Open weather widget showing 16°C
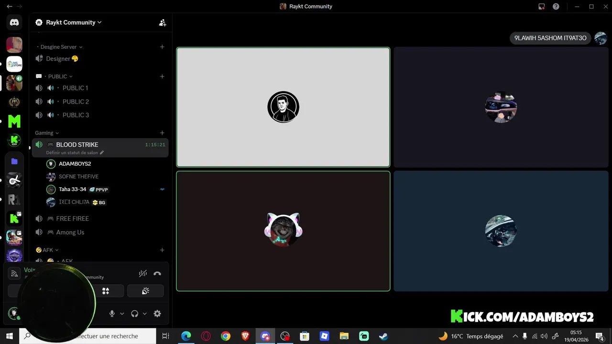 470,336
